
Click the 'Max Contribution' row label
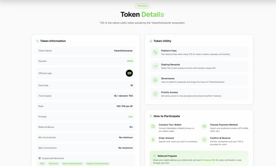click(x=47, y=148)
